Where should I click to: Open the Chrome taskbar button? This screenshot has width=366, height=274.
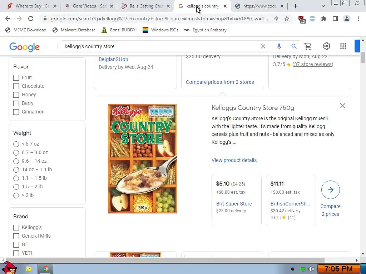45,269
